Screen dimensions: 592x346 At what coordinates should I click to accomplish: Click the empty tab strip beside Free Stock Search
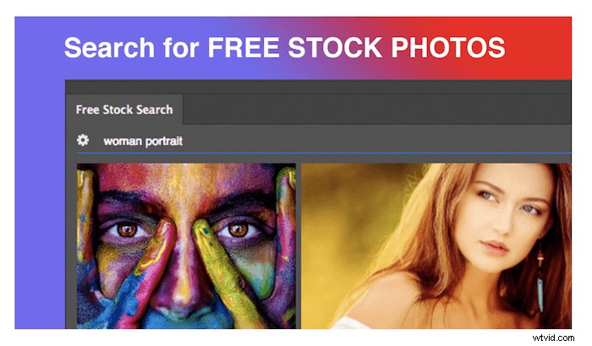(x=377, y=110)
